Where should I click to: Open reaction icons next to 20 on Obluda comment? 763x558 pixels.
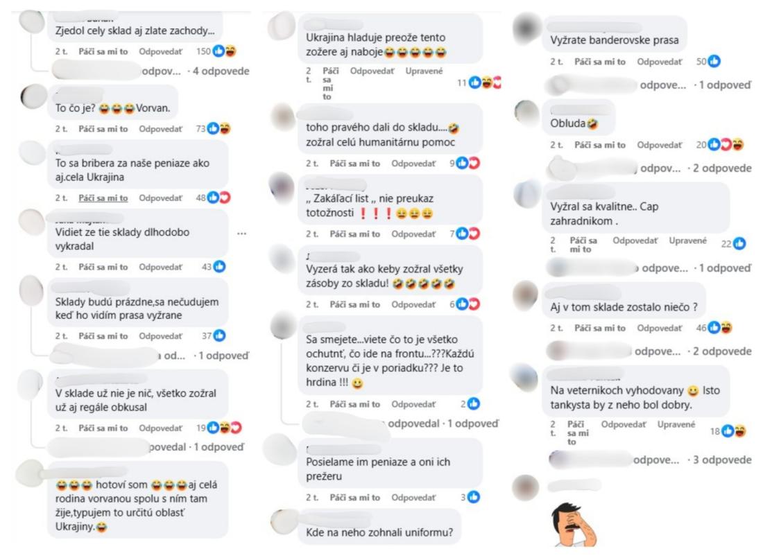point(726,144)
